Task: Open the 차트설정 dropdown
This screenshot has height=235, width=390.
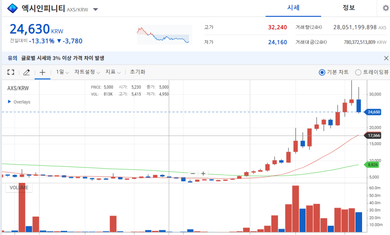Action: 87,72
